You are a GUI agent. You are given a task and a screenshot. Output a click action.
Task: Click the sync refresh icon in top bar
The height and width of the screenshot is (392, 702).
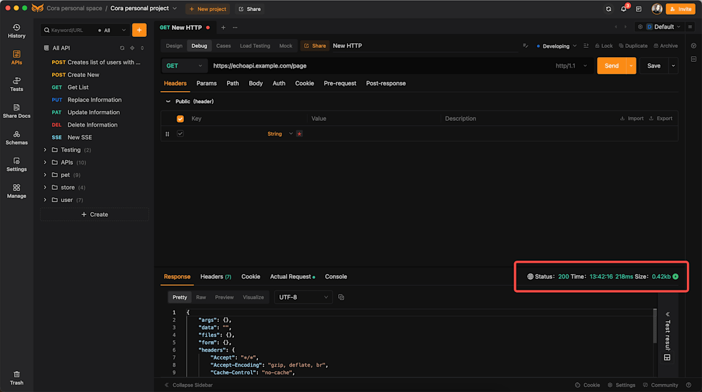608,9
